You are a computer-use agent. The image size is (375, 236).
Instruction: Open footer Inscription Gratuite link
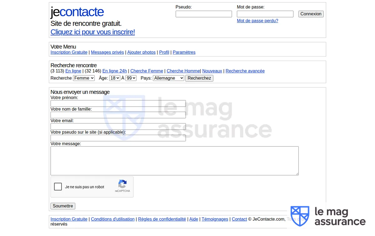pos(69,219)
